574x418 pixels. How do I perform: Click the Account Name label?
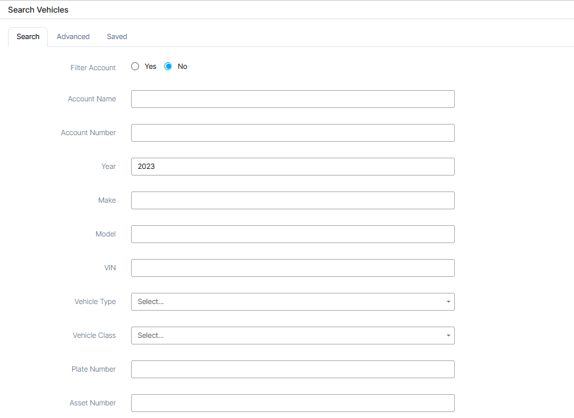[91, 99]
